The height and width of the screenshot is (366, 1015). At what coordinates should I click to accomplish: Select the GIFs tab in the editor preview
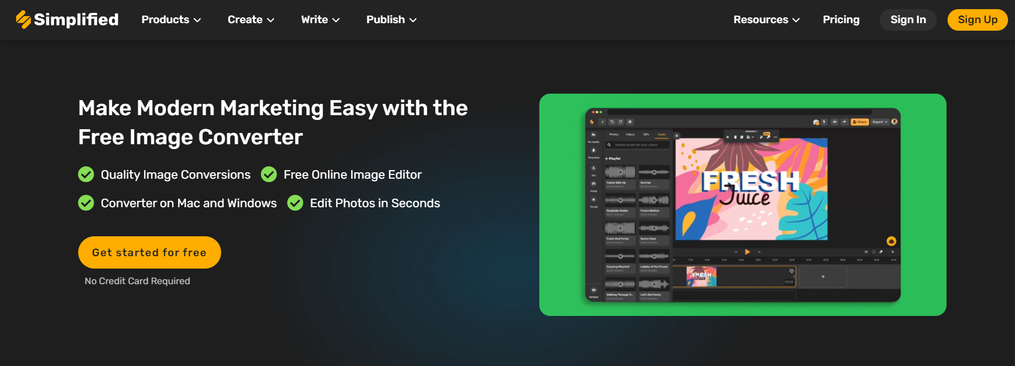tap(646, 135)
